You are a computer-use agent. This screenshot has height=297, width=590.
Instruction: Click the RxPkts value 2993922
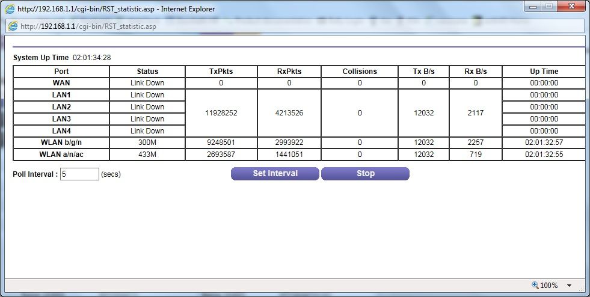pyautogui.click(x=289, y=143)
